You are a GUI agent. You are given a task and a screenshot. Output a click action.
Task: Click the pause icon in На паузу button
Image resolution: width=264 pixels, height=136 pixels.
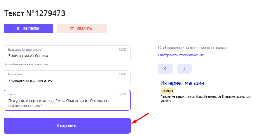click(18, 29)
